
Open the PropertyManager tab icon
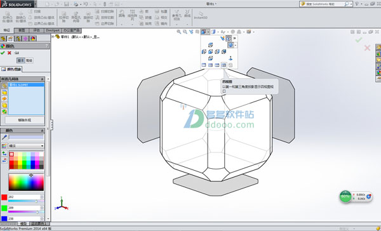pos(10,39)
